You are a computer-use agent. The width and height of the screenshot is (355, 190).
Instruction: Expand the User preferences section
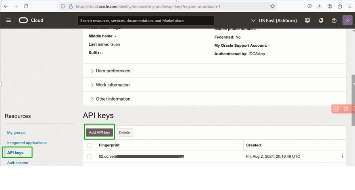click(x=113, y=71)
